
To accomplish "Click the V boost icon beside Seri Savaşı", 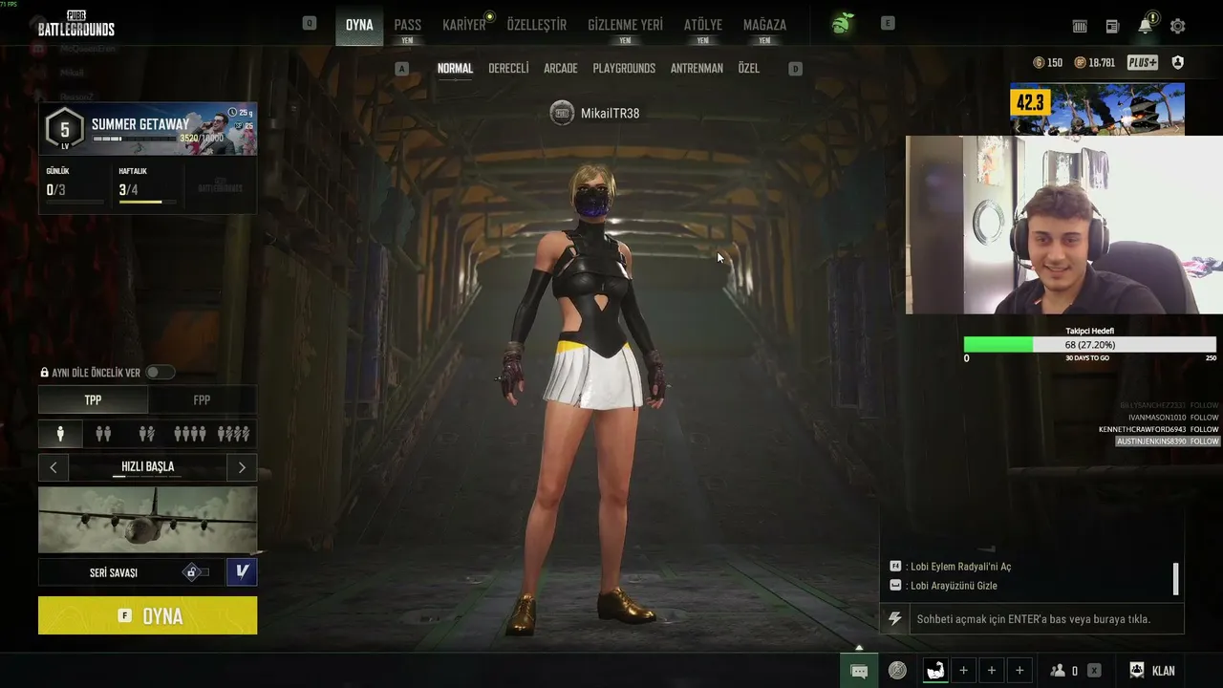I will [x=242, y=571].
